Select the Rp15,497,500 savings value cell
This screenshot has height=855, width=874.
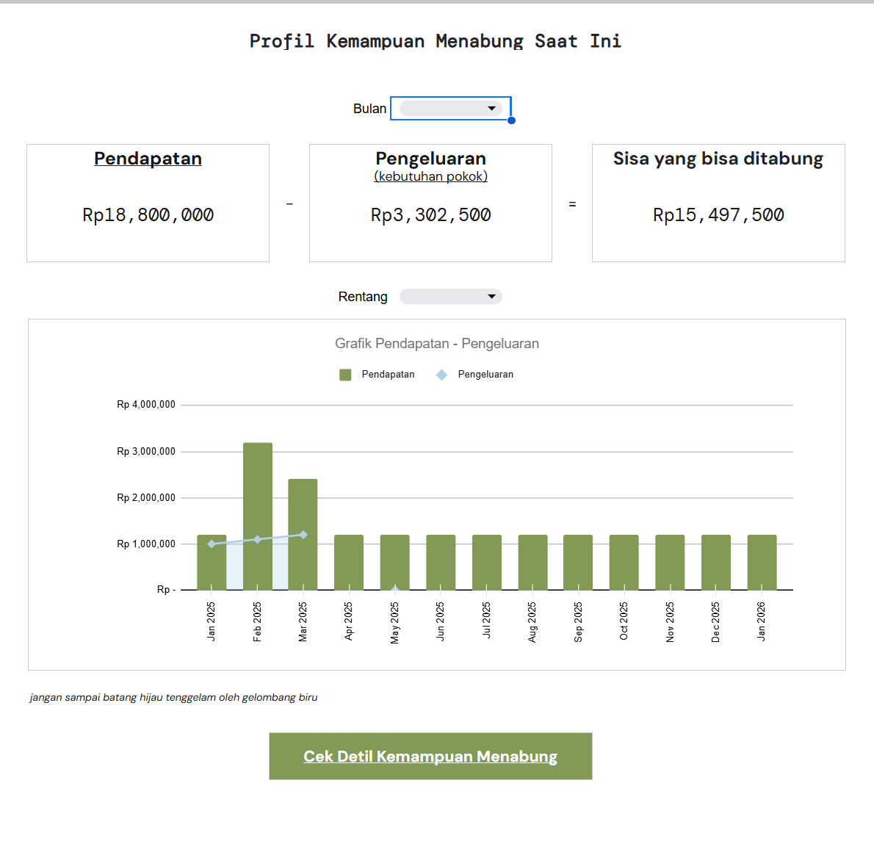[718, 215]
